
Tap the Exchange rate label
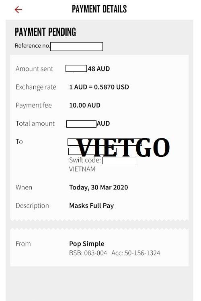point(36,87)
